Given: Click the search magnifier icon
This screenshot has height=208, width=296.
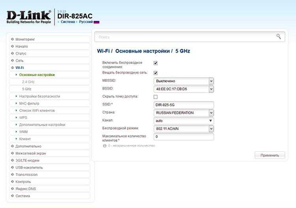Looking at the screenshot, I should point(279,37).
